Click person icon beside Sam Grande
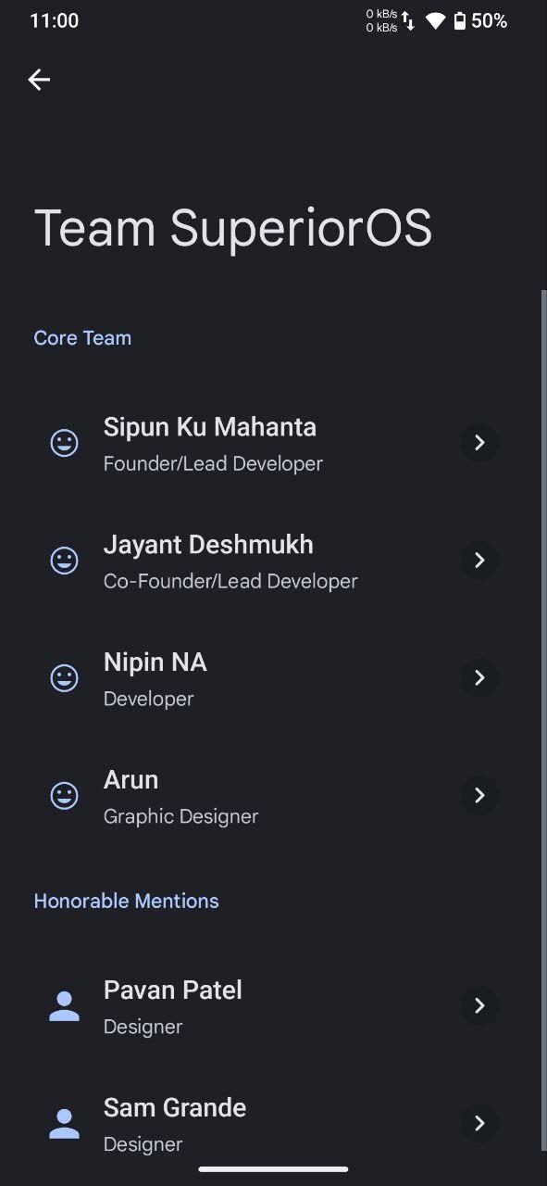 [x=64, y=1124]
